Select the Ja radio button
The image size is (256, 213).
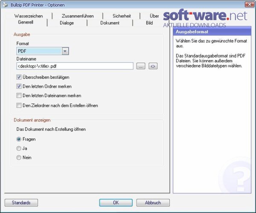19,148
